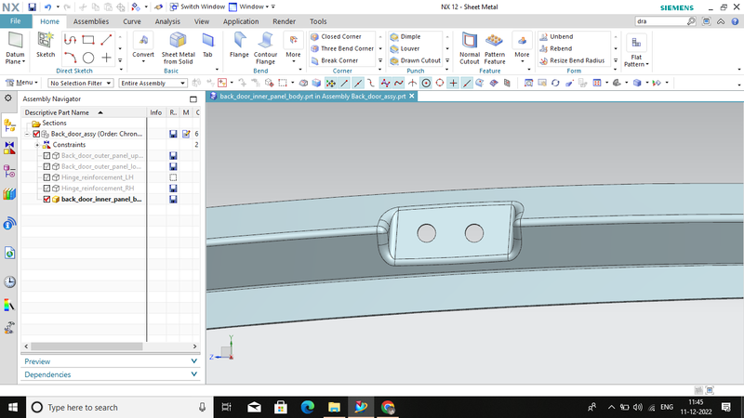Click the Closed Corner command

[x=336, y=36]
